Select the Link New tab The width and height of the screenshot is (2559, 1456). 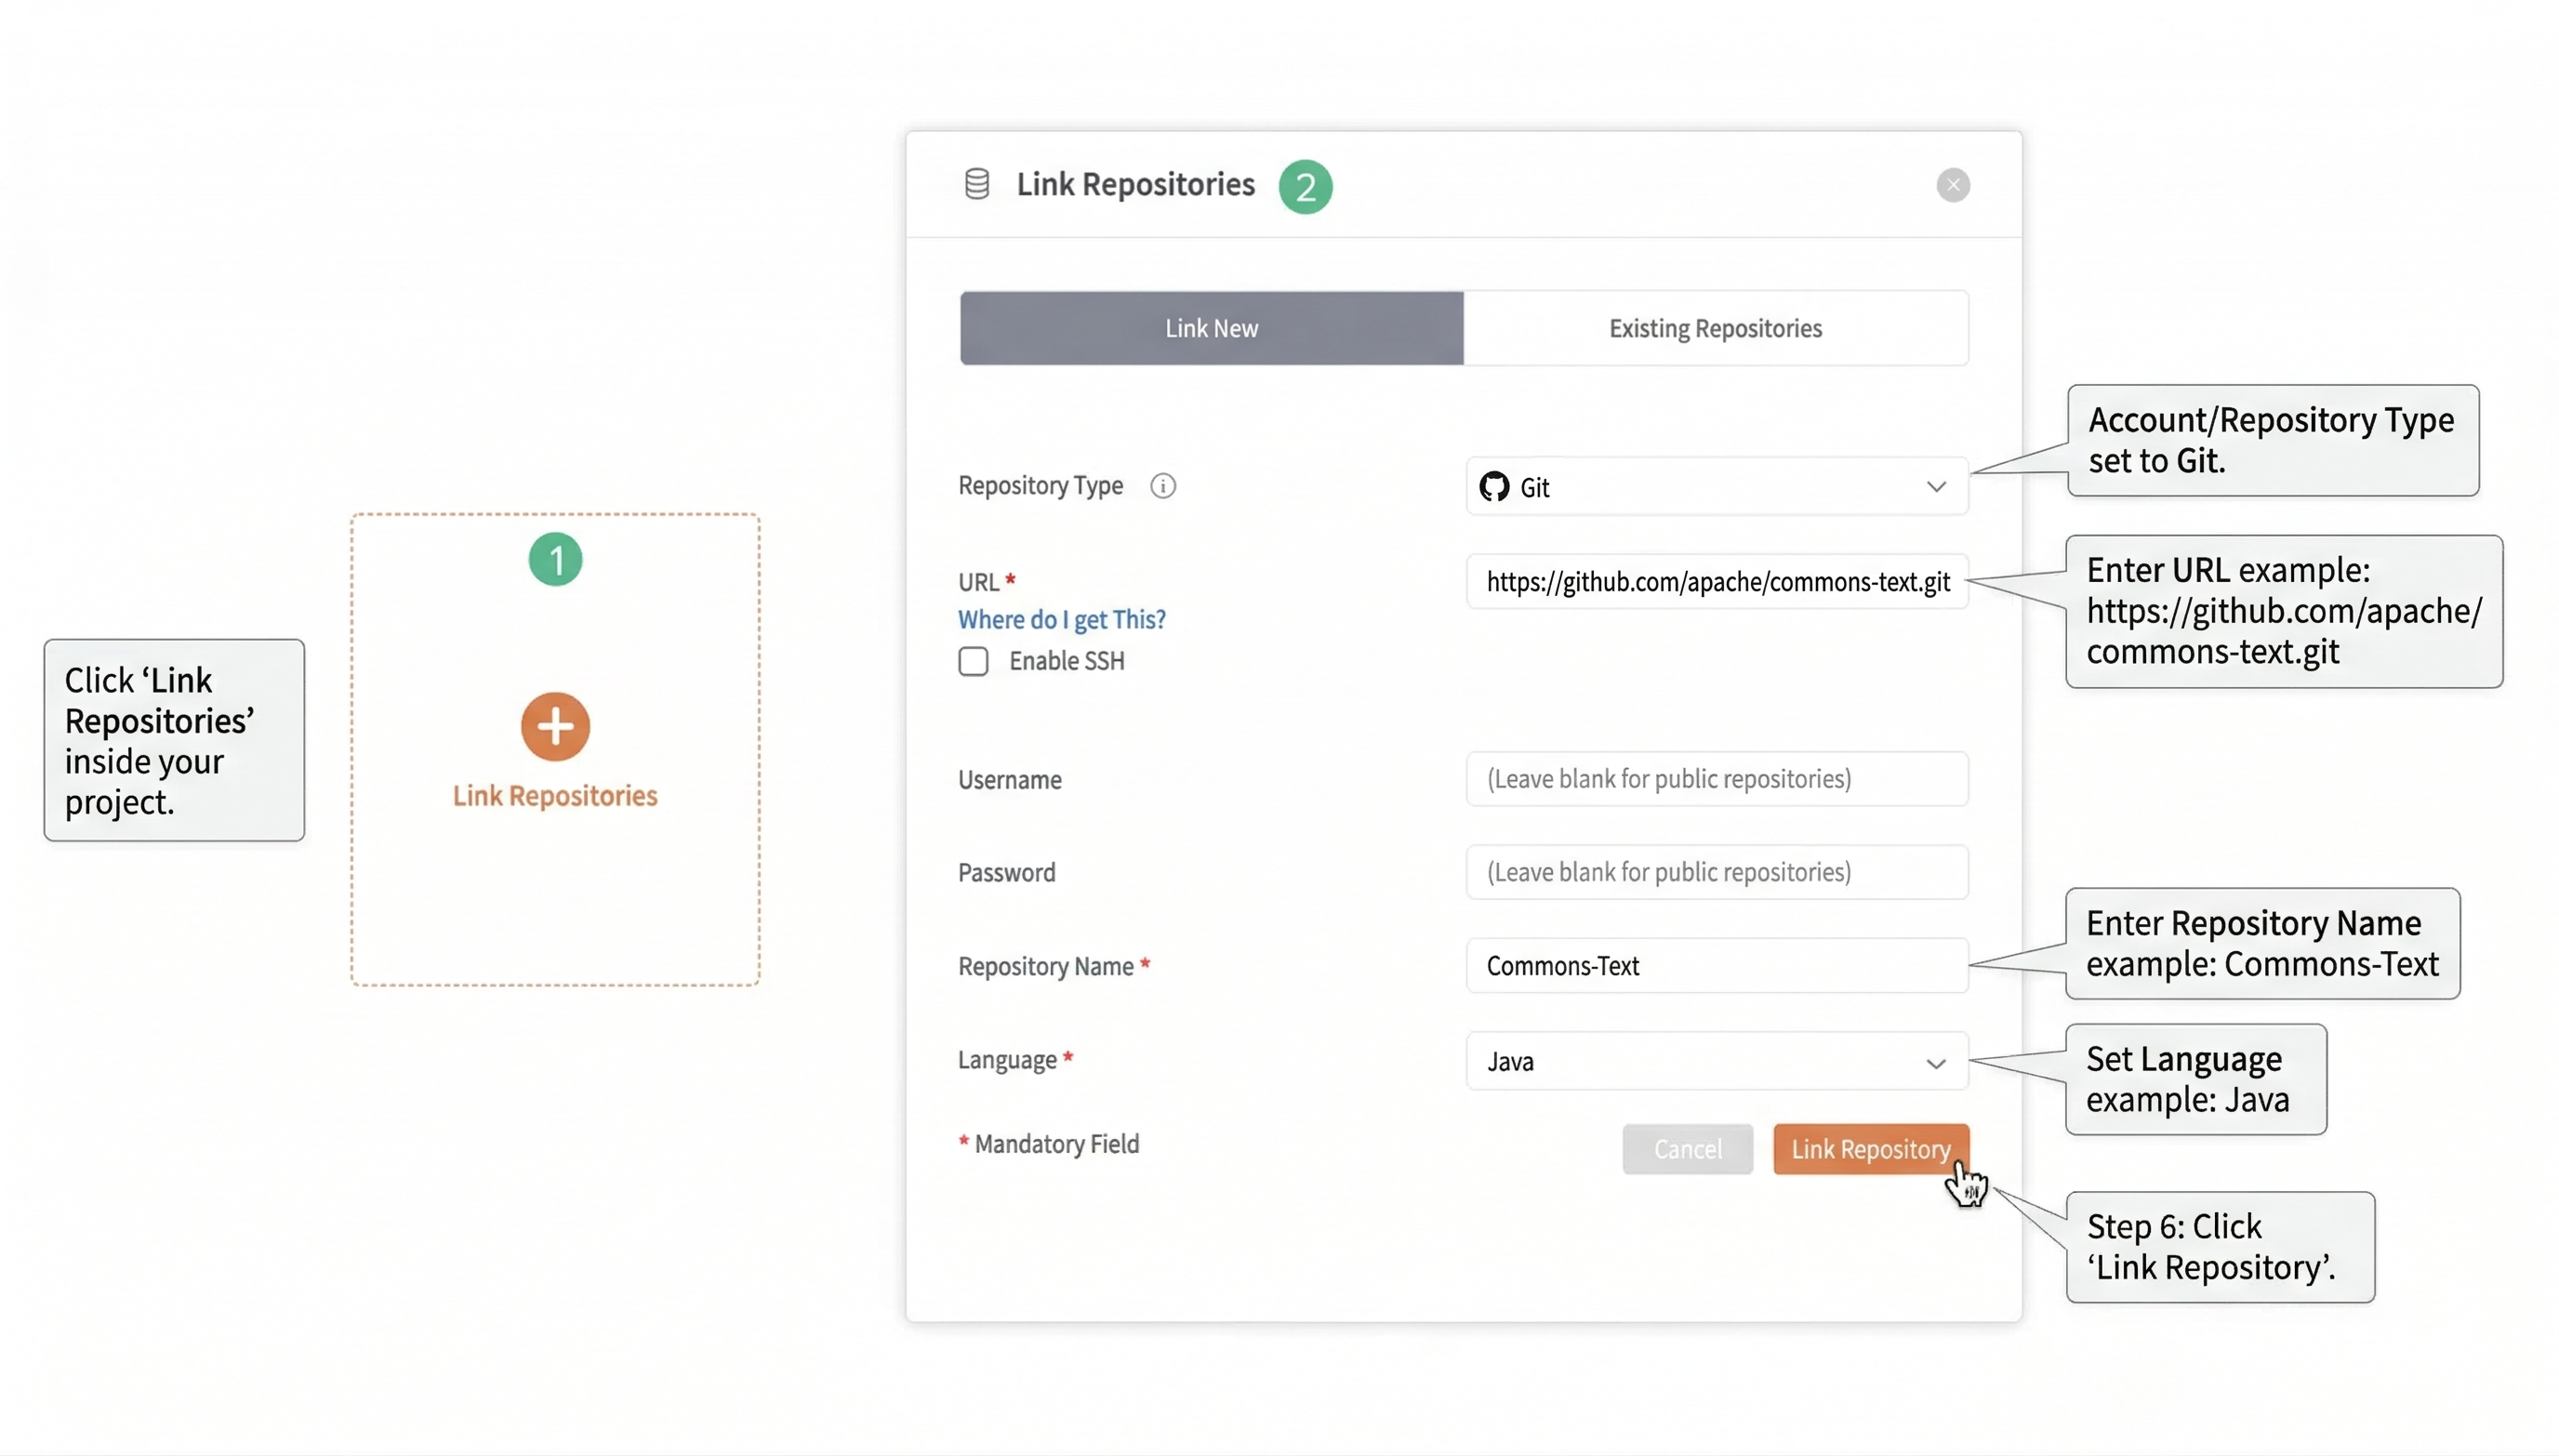[x=1210, y=328]
